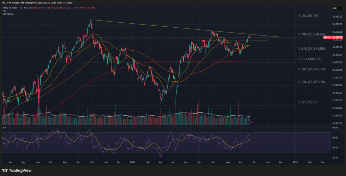Click the 2026 label on time axis
This screenshot has height=176, width=346.
(x=295, y=162)
